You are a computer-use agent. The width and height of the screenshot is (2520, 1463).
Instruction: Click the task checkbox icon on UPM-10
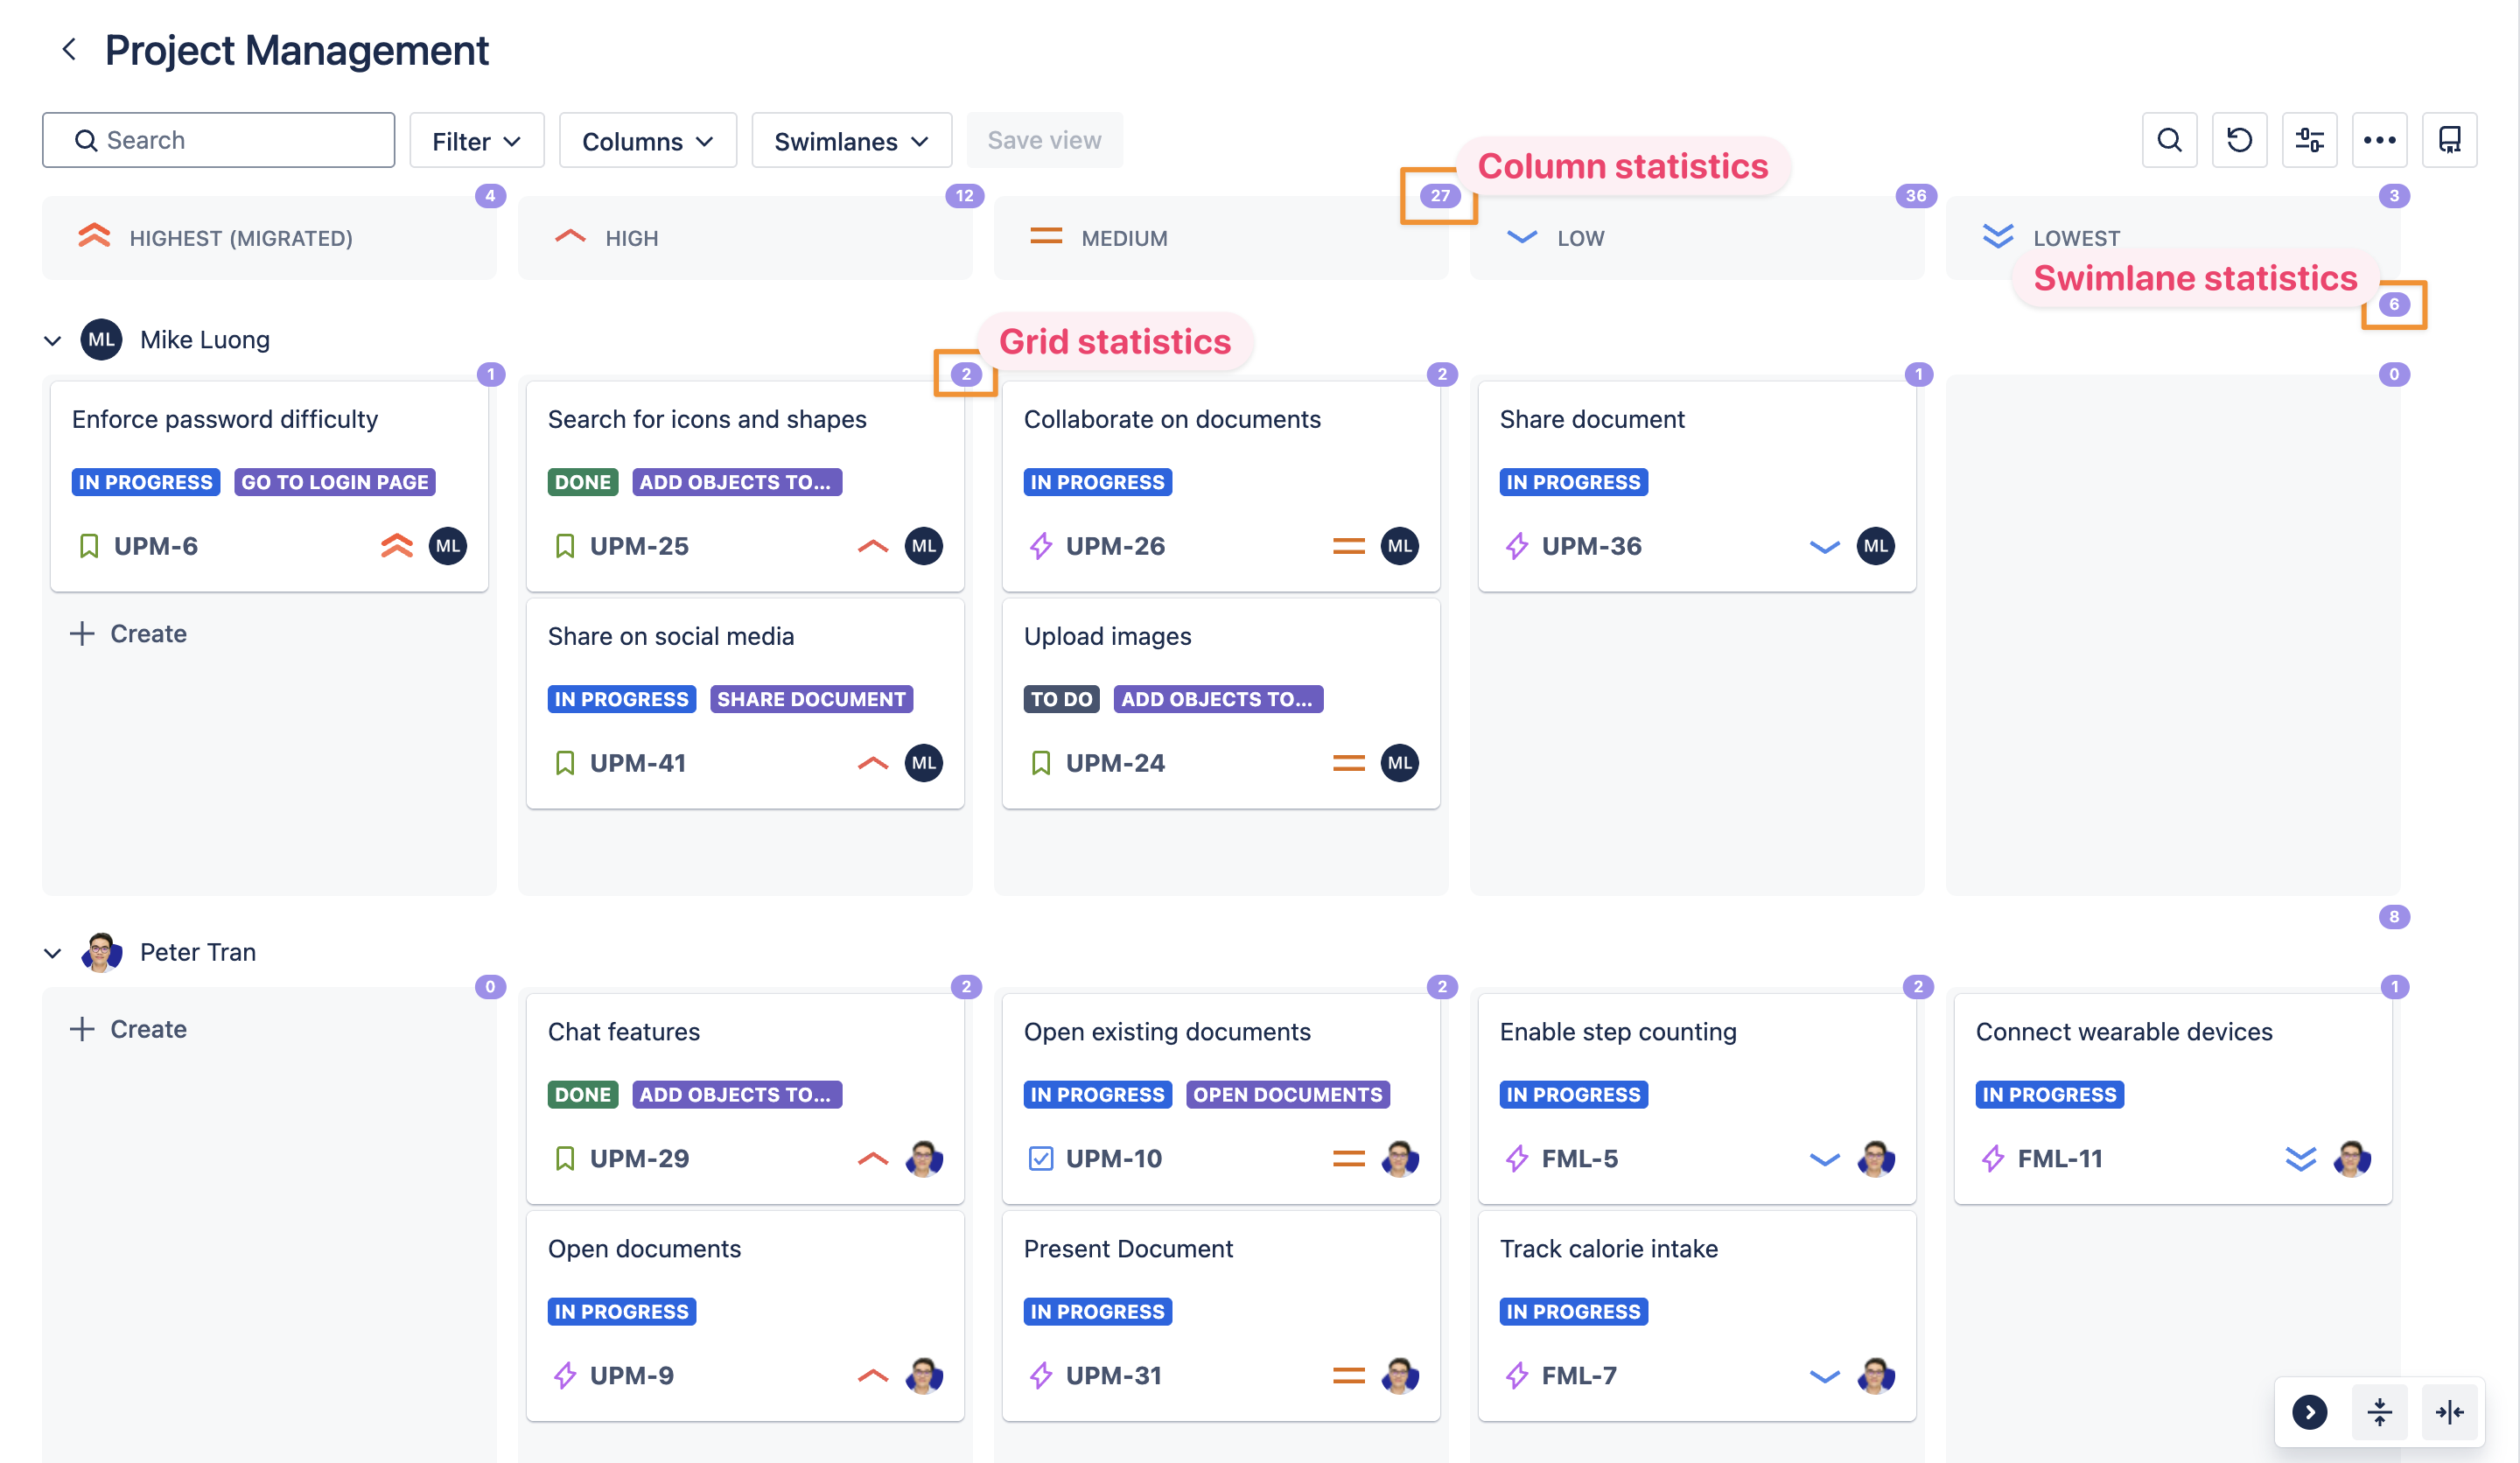tap(1040, 1158)
